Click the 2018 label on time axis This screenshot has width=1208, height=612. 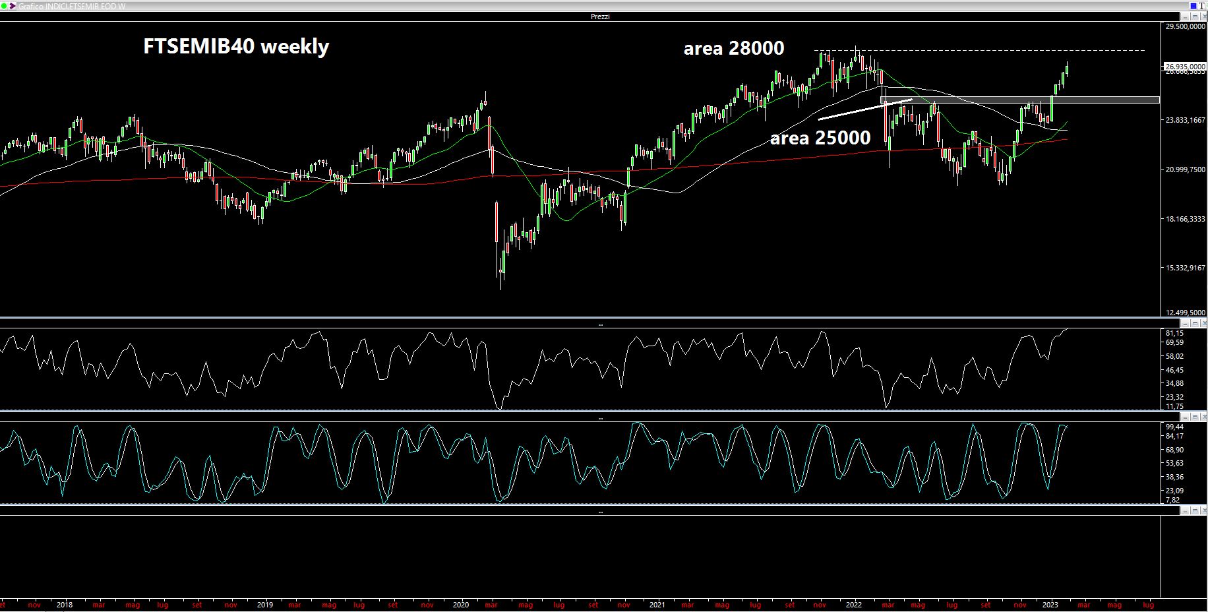(x=65, y=604)
